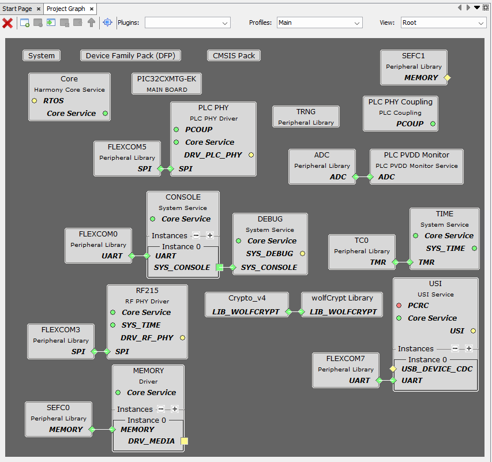492x462 pixels.
Task: Click the blue fit-to-view icon
Action: coord(107,23)
